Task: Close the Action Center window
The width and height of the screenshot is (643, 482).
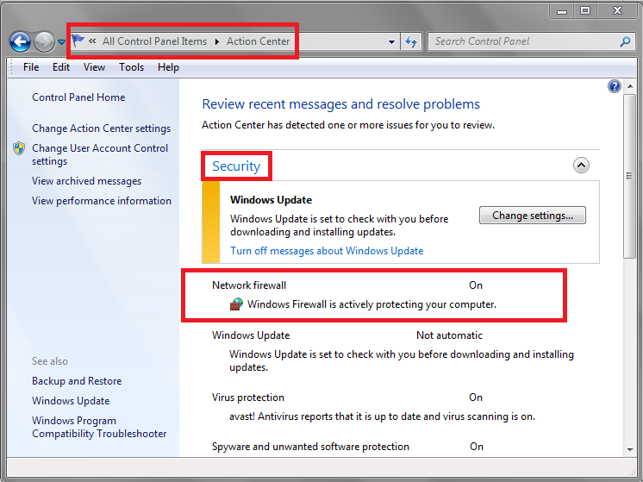Action: 618,11
